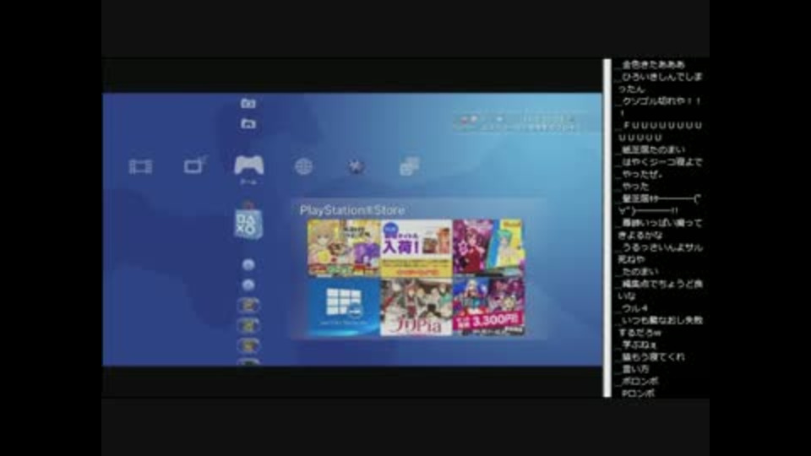Click the PlayStation®Store heading text

(352, 210)
